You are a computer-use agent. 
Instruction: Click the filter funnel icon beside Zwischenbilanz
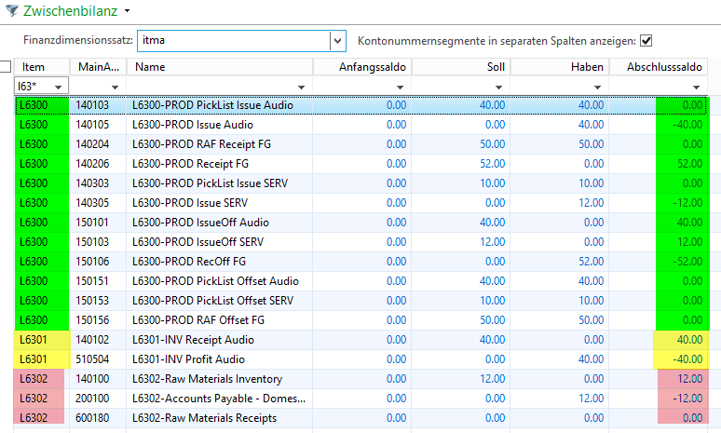click(x=11, y=9)
